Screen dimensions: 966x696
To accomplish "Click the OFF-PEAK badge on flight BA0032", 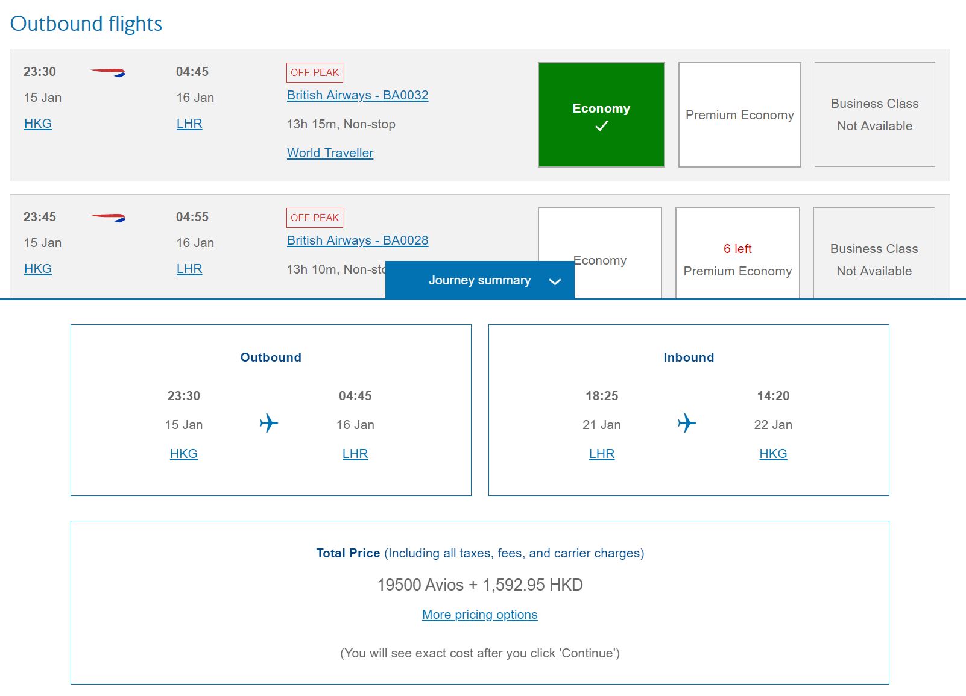I will (x=315, y=72).
